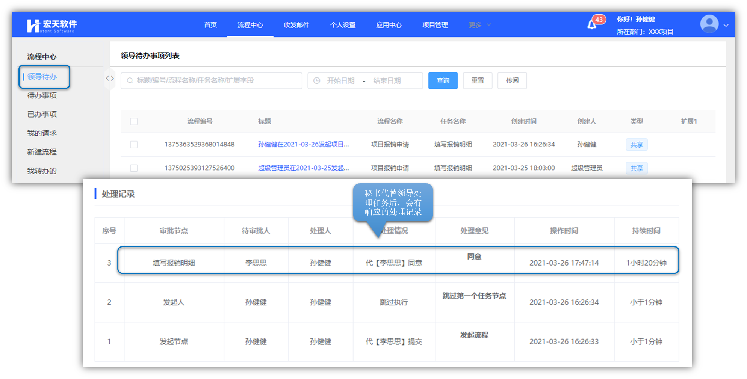The width and height of the screenshot is (747, 379).
Task: Click the notification bell icon
Action: (591, 25)
